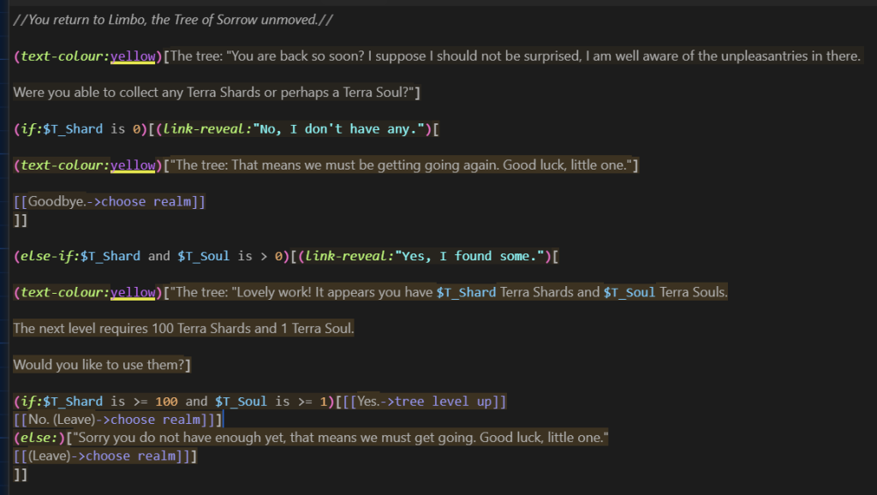
Task: Click the "(Leave)->choose realm" link on the last link line
Action: tap(102, 456)
